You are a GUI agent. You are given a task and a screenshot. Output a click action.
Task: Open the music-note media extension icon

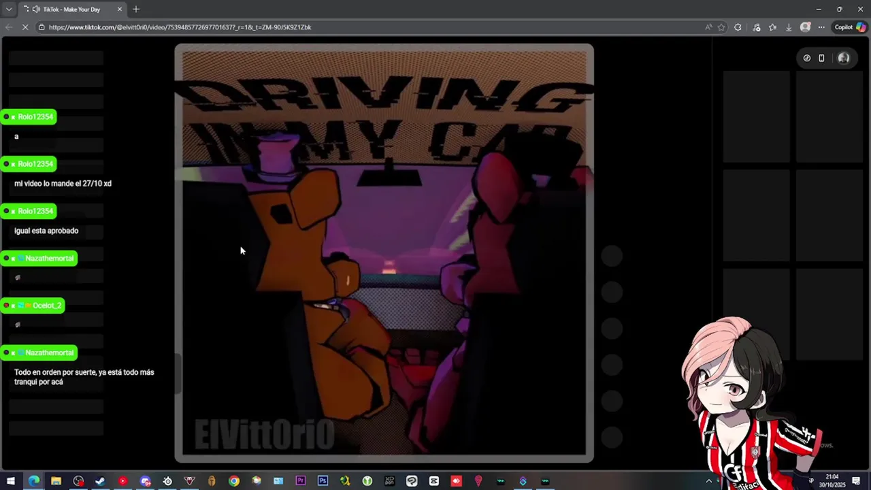[756, 27]
